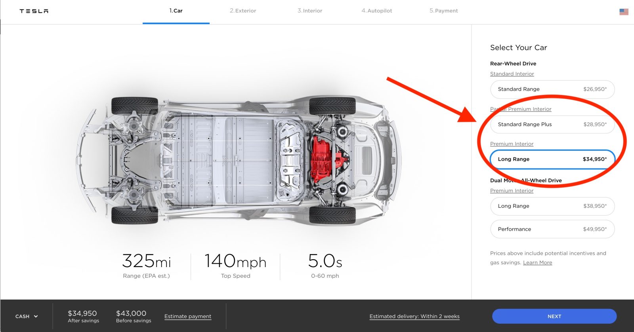Choose Standard Range Plus option
The width and height of the screenshot is (634, 332).
coord(552,124)
